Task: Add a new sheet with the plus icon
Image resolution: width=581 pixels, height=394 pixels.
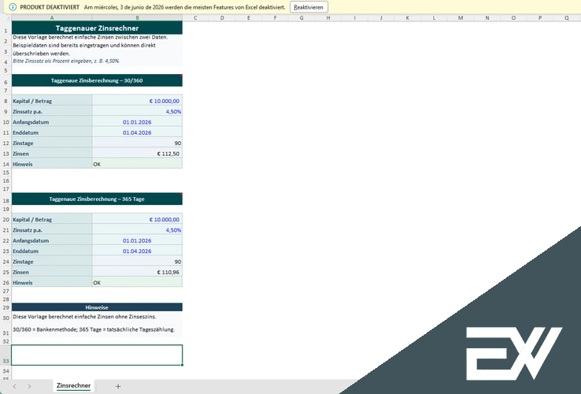Action: pyautogui.click(x=118, y=386)
